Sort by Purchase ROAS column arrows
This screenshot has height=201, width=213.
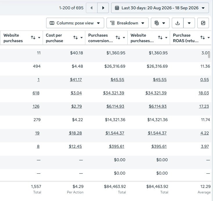tap(203, 37)
